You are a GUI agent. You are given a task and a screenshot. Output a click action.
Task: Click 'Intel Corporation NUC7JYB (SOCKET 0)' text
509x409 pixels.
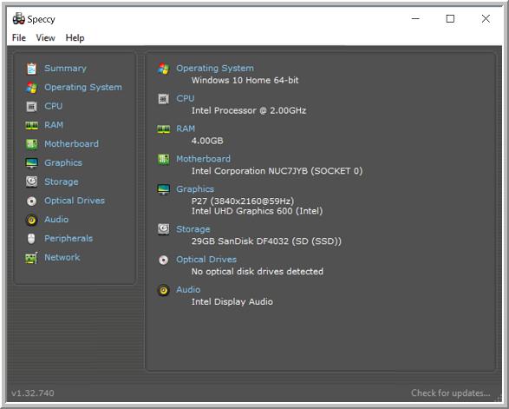(x=277, y=171)
